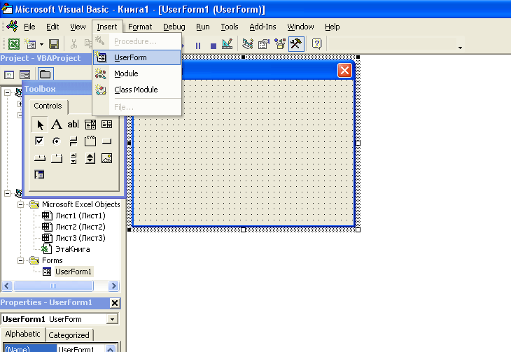Select Лист3 (Лист3) in project tree
The image size is (511, 352).
pos(80,238)
